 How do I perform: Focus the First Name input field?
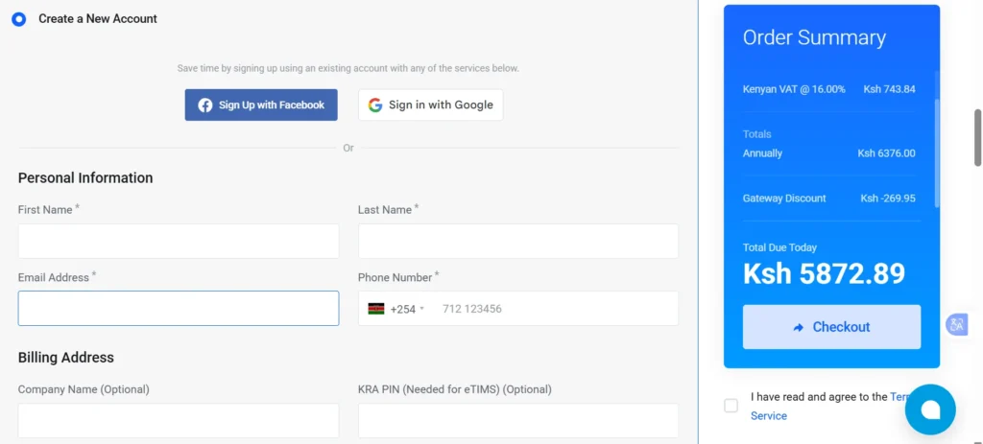pos(179,241)
